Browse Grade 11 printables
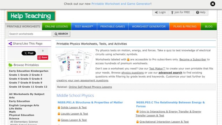Screen dimensions: 222x125 coord(28,87)
